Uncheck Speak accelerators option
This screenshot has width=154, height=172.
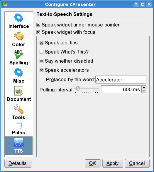pyautogui.click(x=41, y=70)
